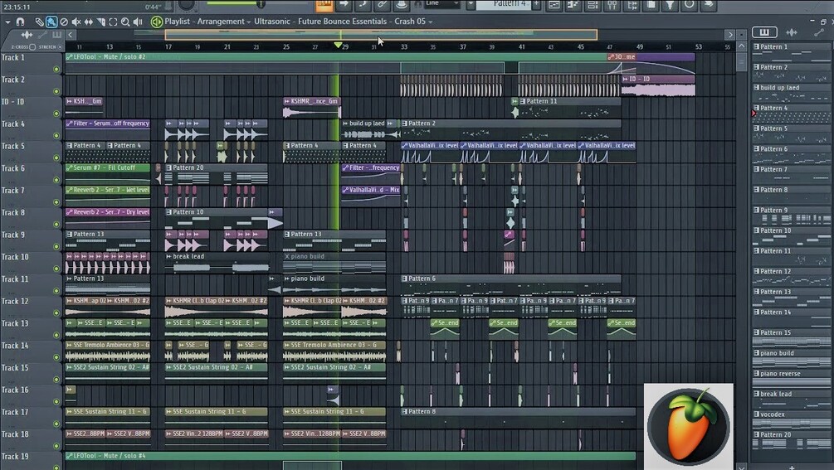The width and height of the screenshot is (834, 470).
Task: Open the Crash 05 clip selector dropdown
Action: coord(431,22)
